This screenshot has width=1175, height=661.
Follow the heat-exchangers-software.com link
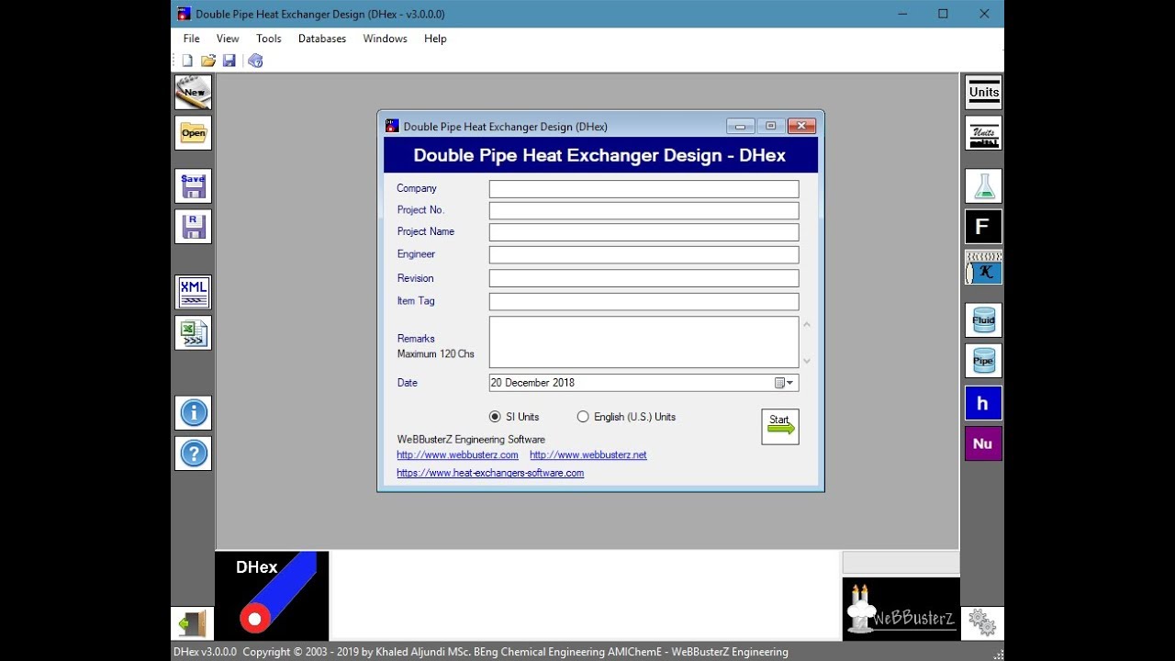click(x=490, y=474)
